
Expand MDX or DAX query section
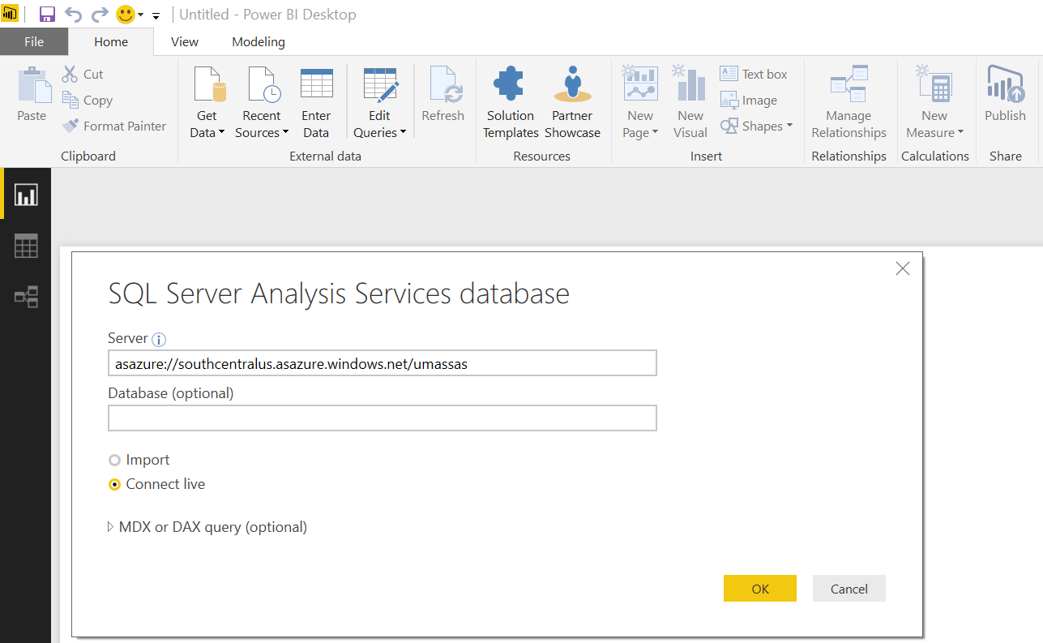[x=111, y=527]
